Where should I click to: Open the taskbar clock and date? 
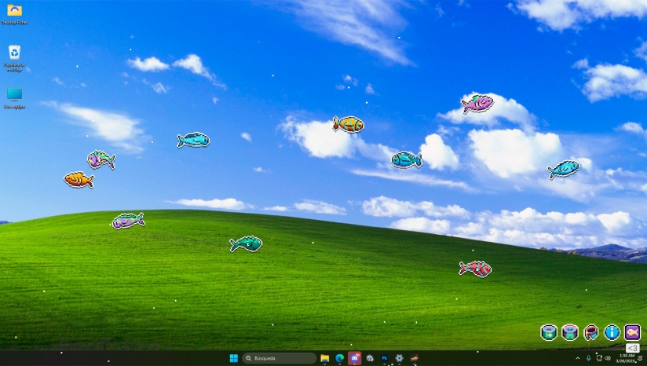tap(626, 358)
